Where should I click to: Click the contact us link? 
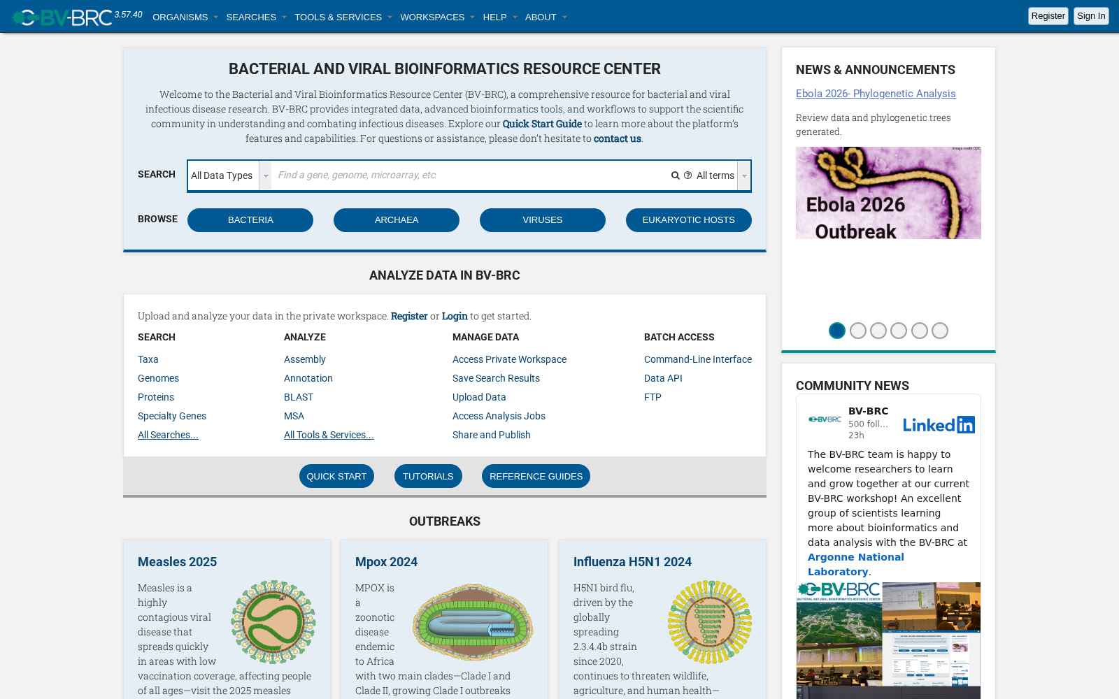point(618,138)
